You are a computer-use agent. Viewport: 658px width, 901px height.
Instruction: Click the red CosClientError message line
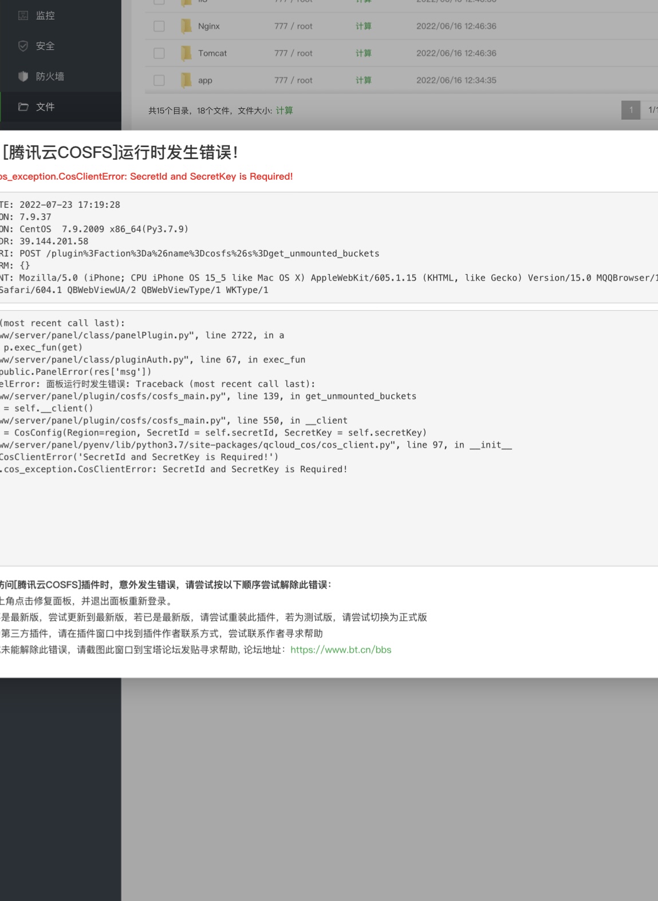point(147,176)
